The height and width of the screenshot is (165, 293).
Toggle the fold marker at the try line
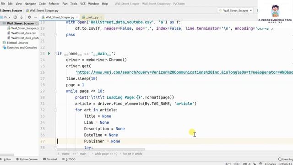click(55, 148)
